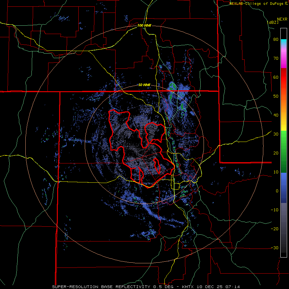289x289 pixels.
Task: Click the 0 value on color scale
Action: point(277,191)
